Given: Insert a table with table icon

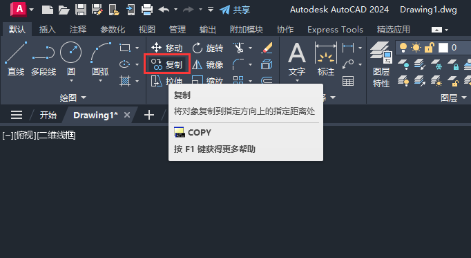Looking at the screenshot, I should (x=348, y=81).
